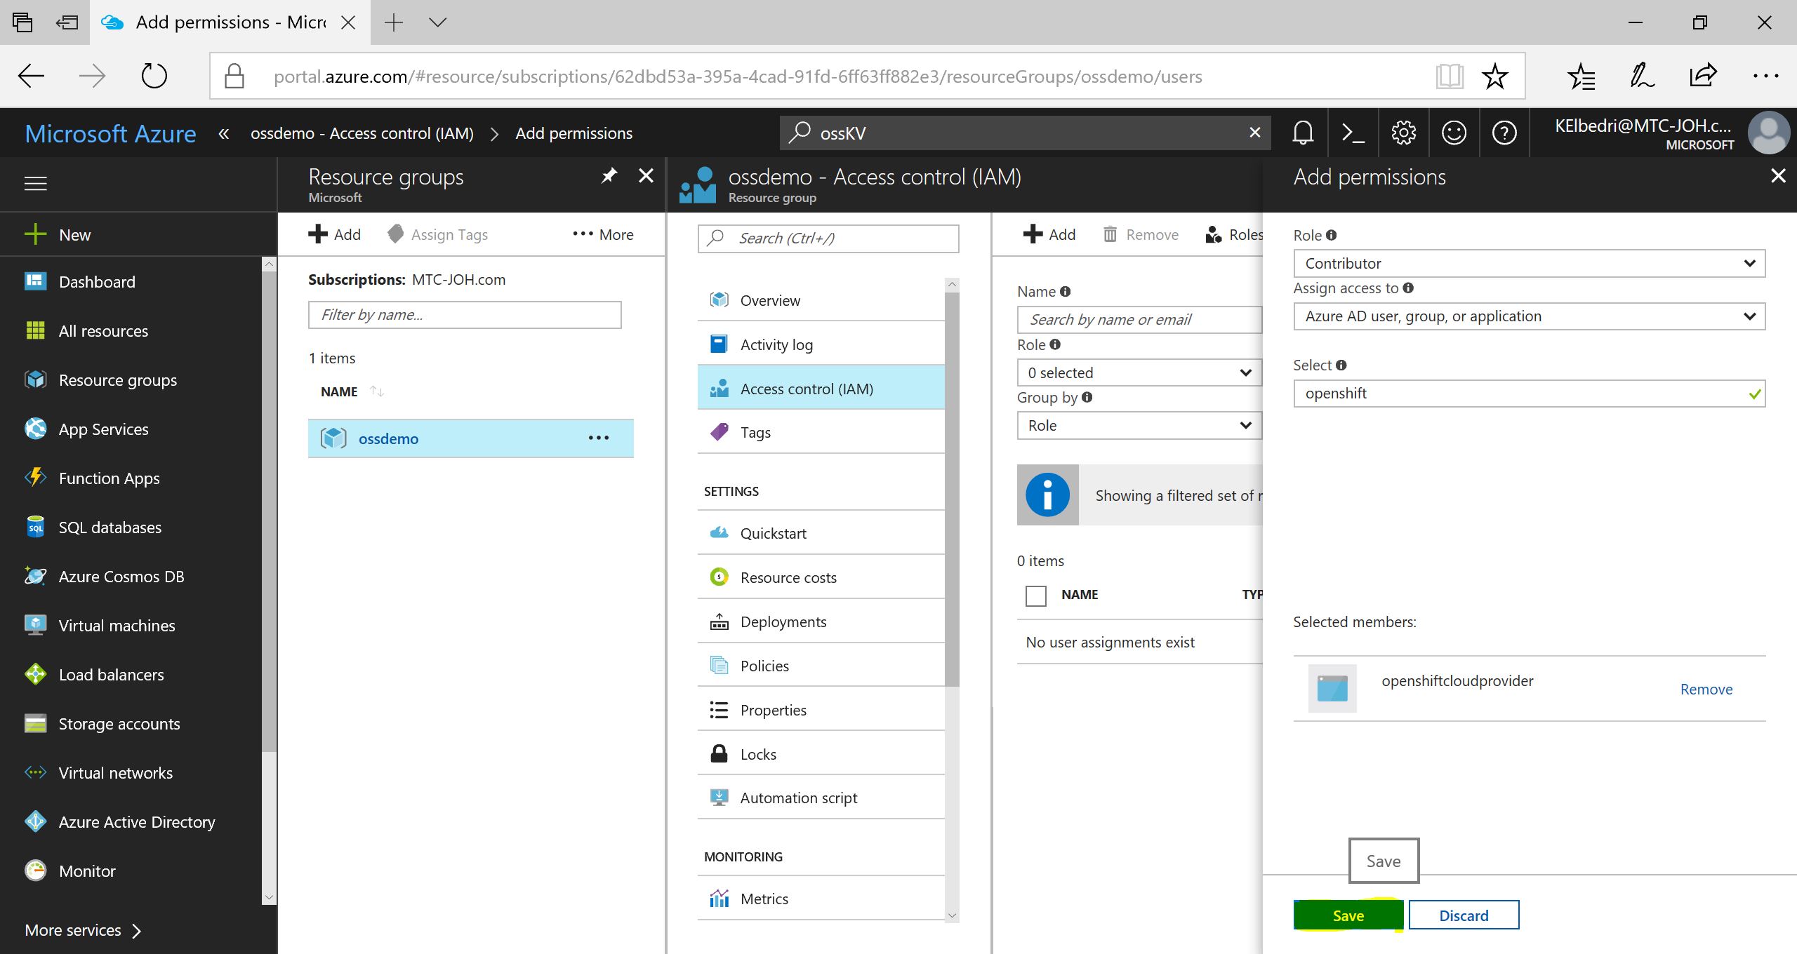
Task: Click the Filter by name field
Action: pos(464,315)
